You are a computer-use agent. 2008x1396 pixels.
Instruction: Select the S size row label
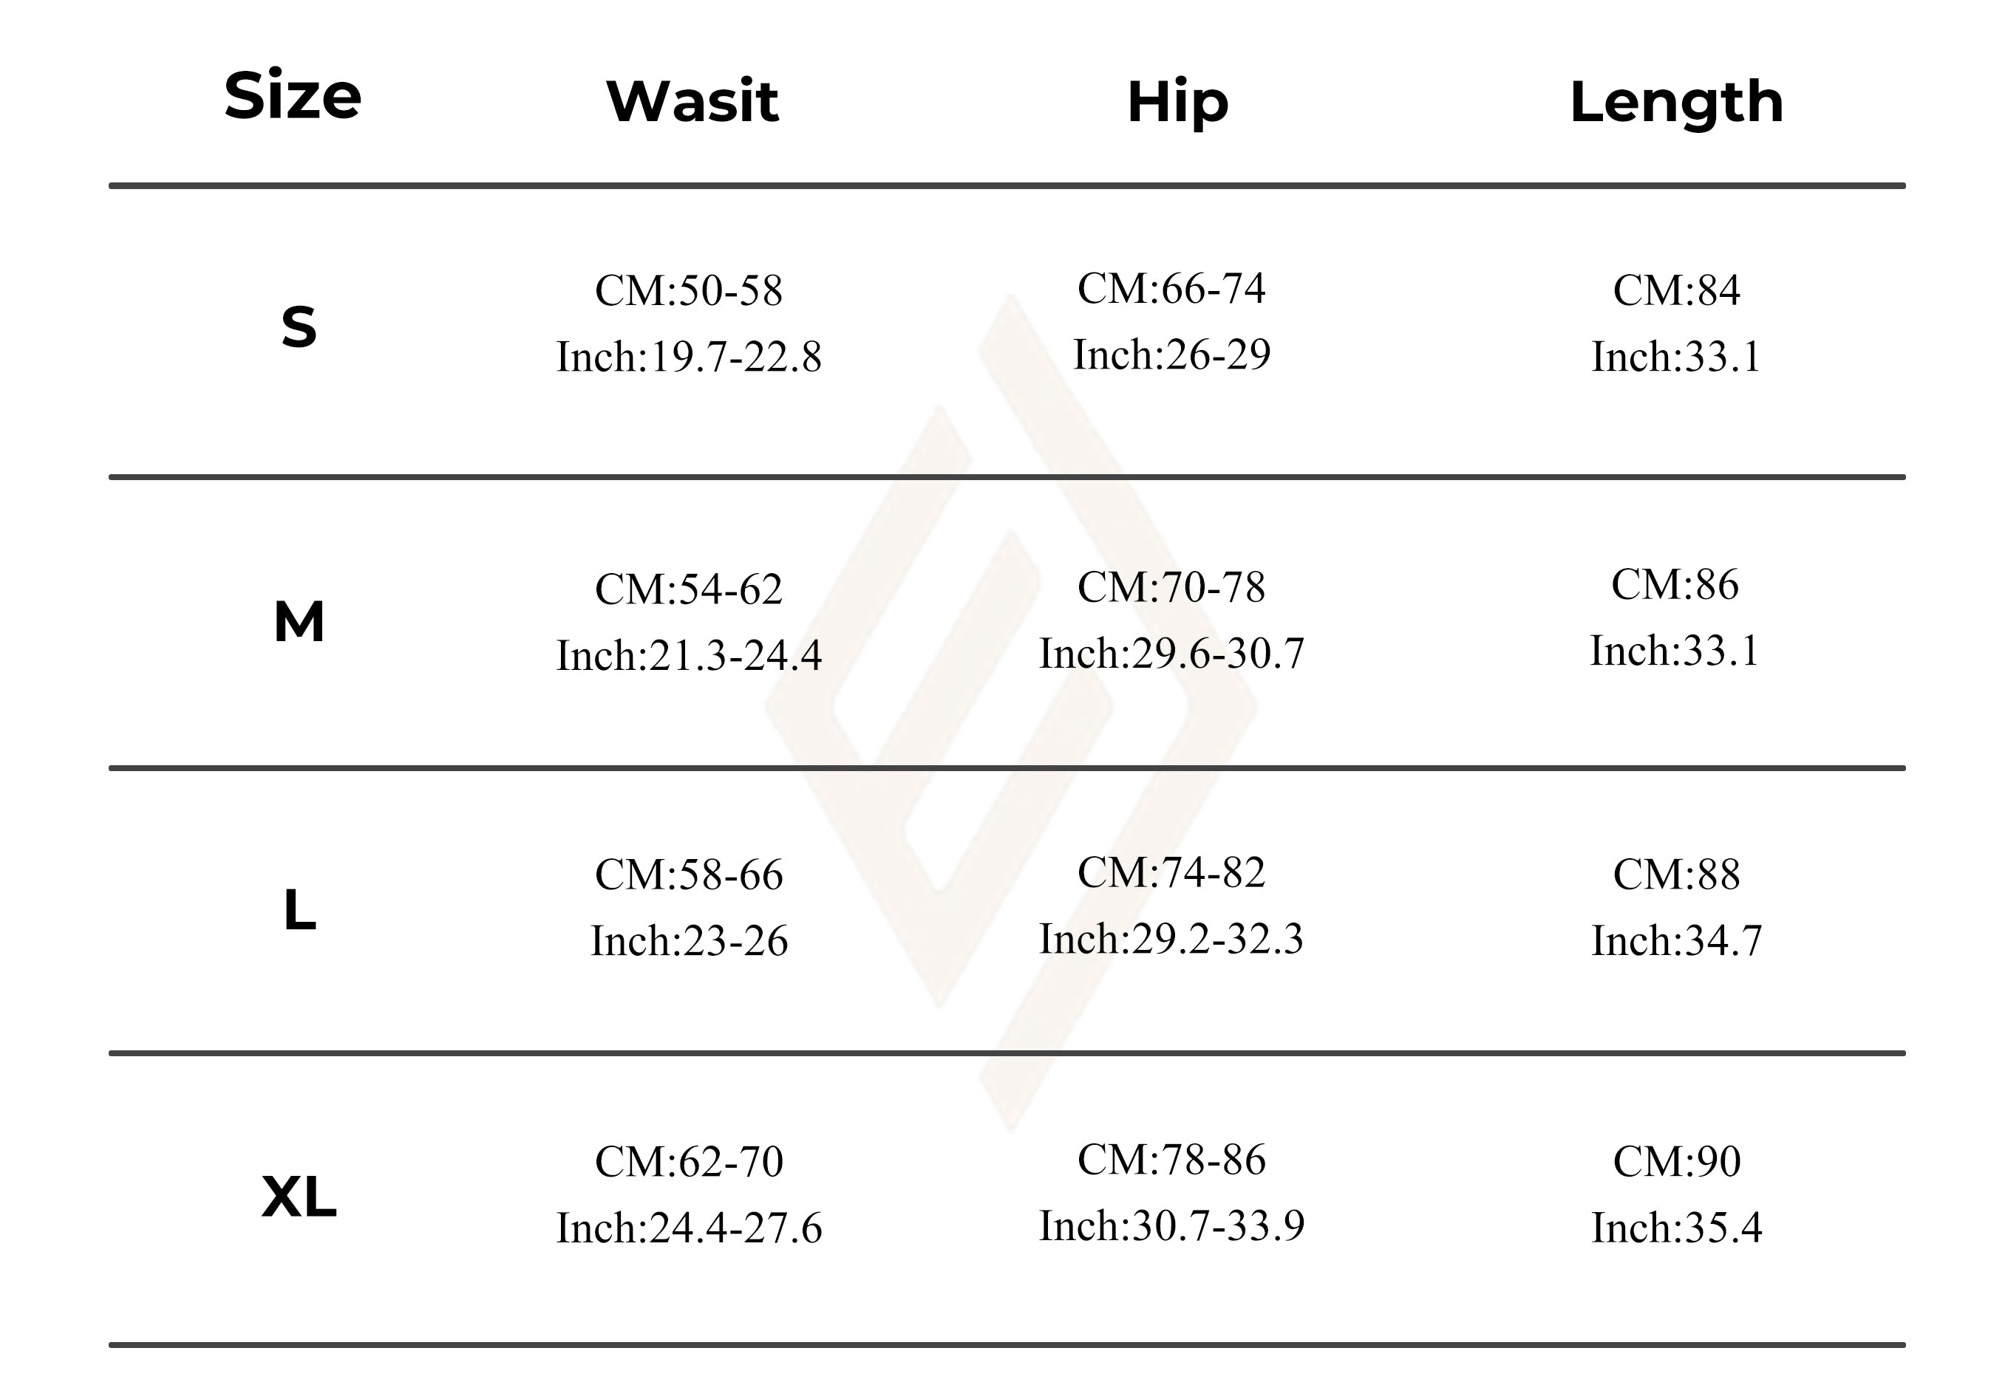coord(299,327)
